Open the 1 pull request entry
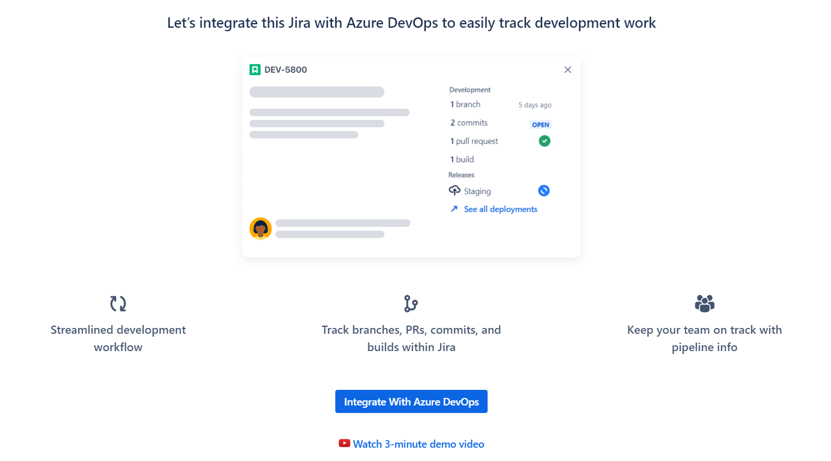The image size is (831, 461). [474, 141]
